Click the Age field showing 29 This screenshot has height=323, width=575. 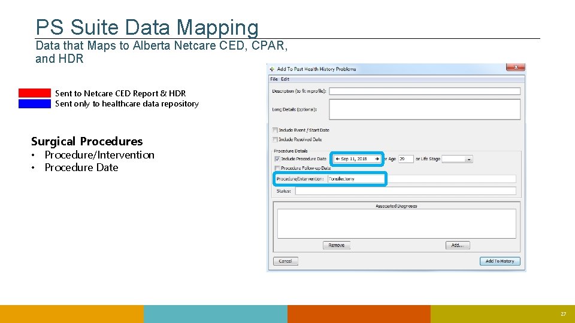tap(405, 159)
